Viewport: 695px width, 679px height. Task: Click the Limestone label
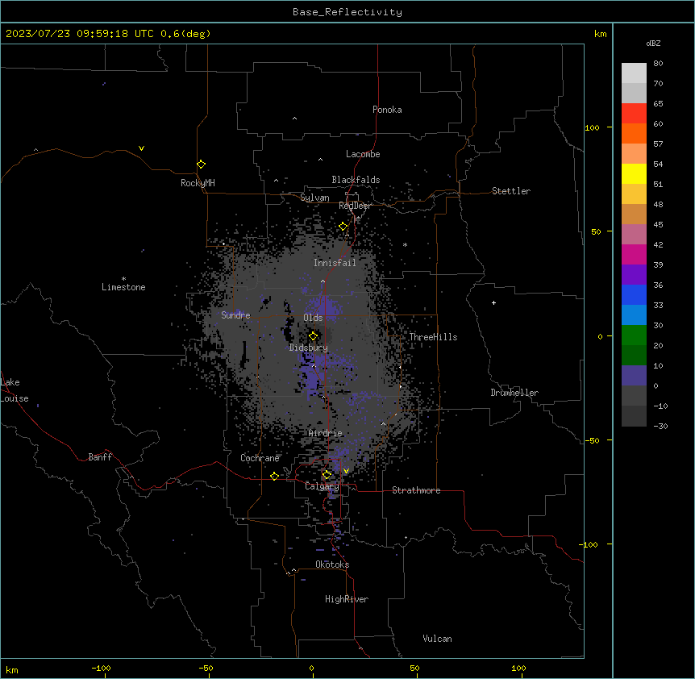[123, 287]
